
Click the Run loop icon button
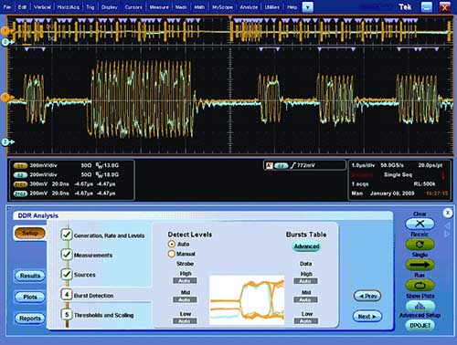420,286
